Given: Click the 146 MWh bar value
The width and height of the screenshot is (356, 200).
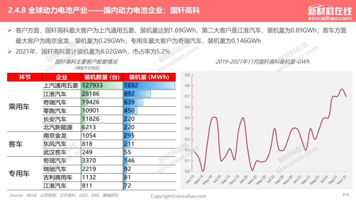Looking at the screenshot, I should (x=130, y=161).
